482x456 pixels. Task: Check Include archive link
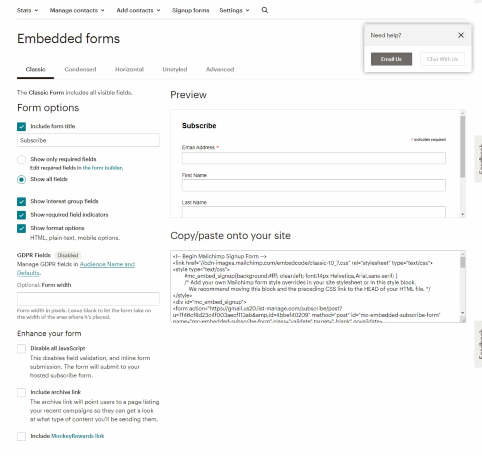pyautogui.click(x=21, y=392)
